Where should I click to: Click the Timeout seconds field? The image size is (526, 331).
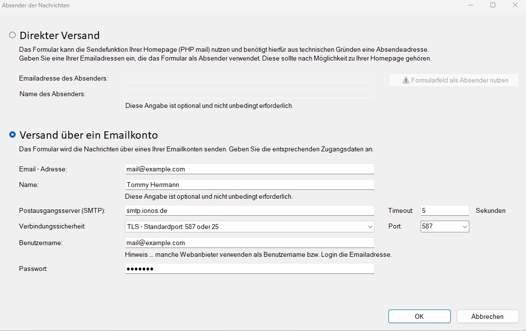(444, 210)
